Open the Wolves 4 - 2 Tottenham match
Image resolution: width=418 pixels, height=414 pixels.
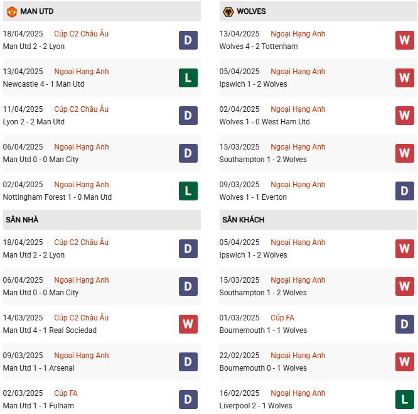point(259,46)
